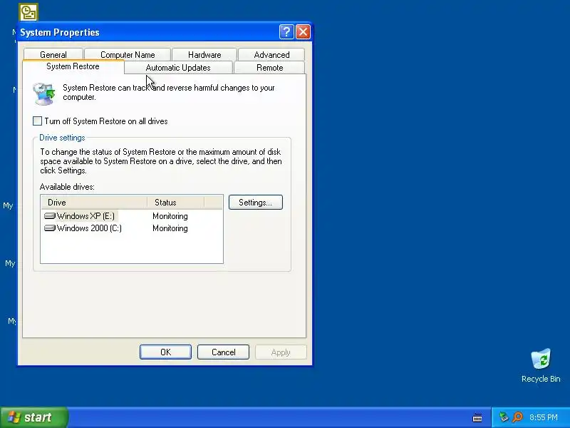
Task: Open drive Settings... button
Action: coord(256,203)
